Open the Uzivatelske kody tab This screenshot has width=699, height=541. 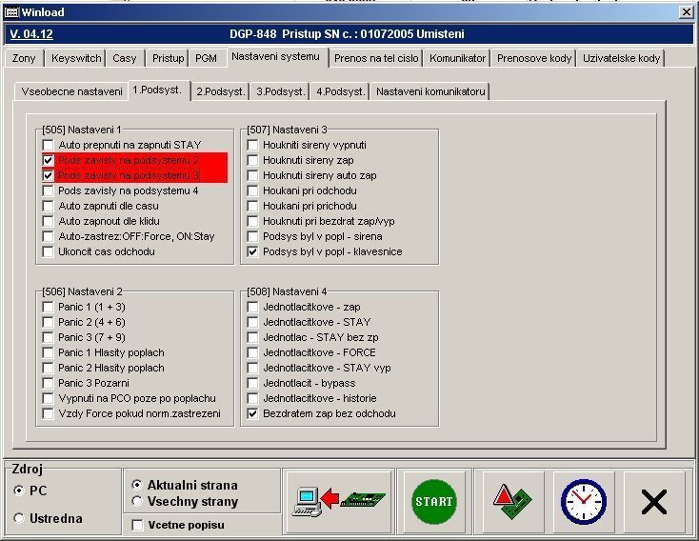click(x=621, y=58)
